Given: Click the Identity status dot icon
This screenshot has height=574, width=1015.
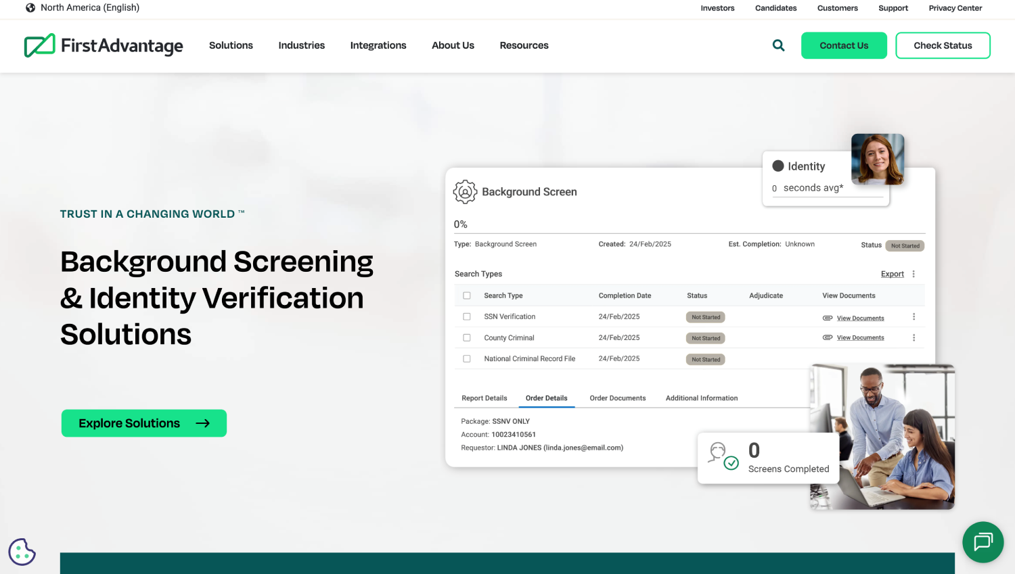Looking at the screenshot, I should point(778,166).
